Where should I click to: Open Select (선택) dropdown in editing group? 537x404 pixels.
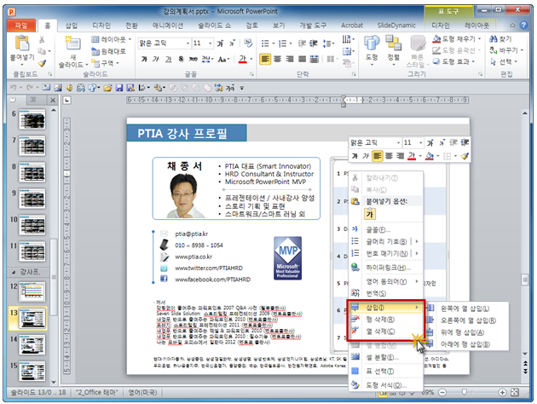point(504,61)
